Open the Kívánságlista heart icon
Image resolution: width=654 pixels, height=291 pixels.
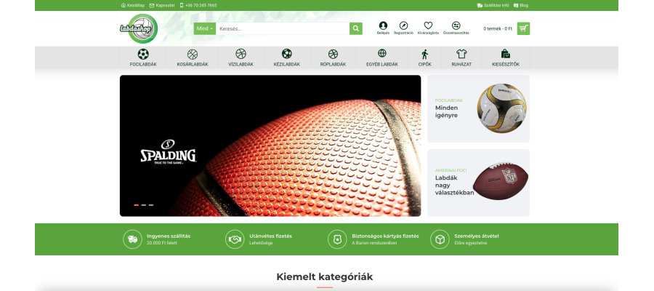pyautogui.click(x=428, y=25)
